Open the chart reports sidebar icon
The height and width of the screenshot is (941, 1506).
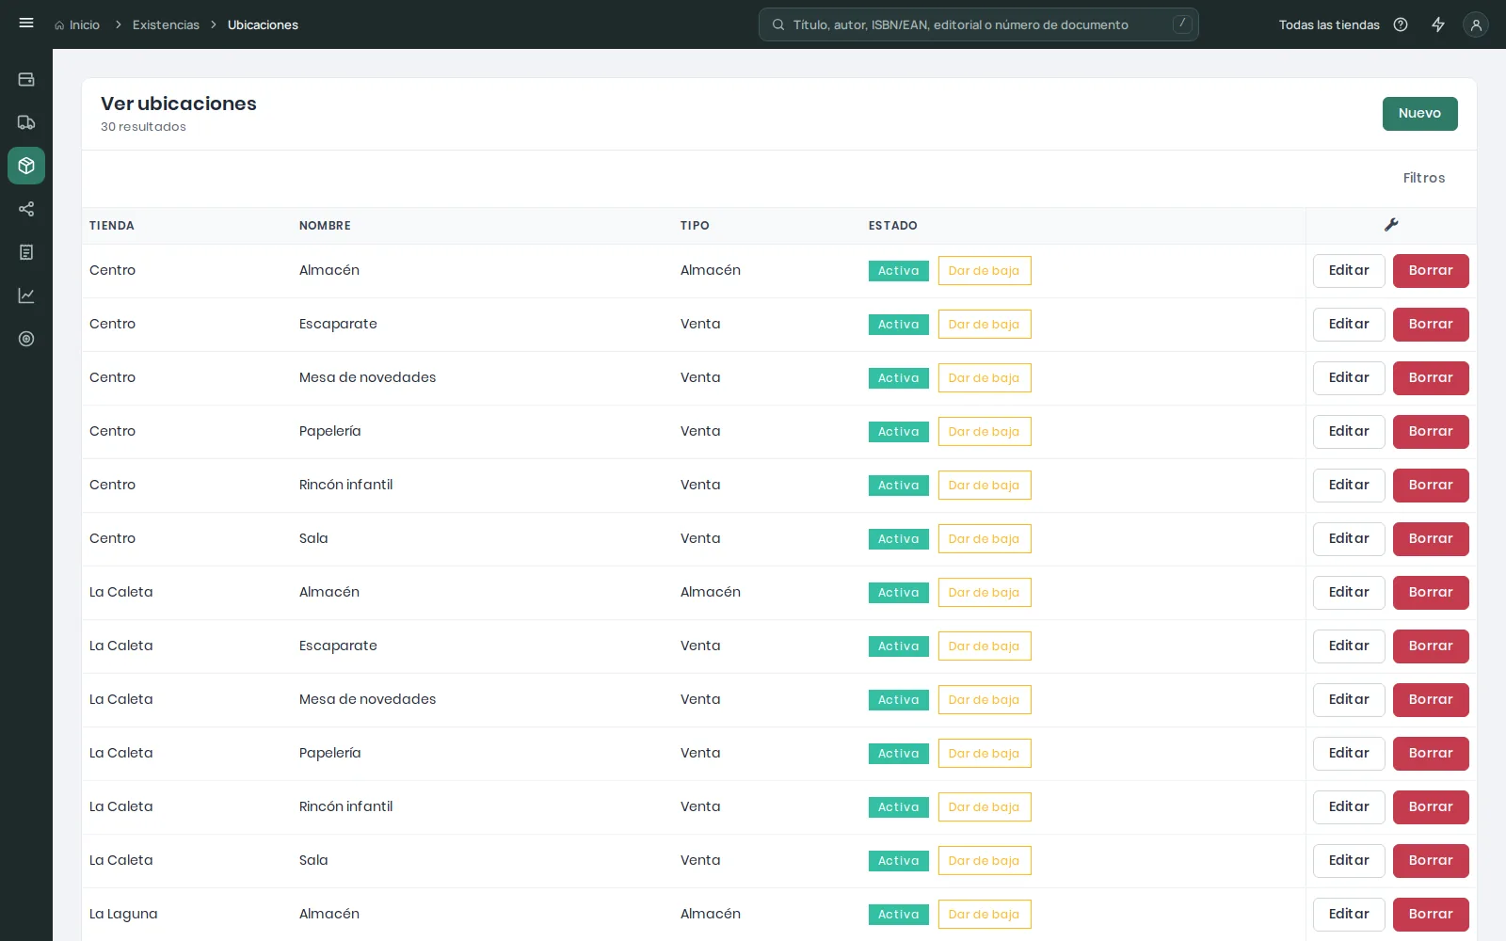click(26, 295)
